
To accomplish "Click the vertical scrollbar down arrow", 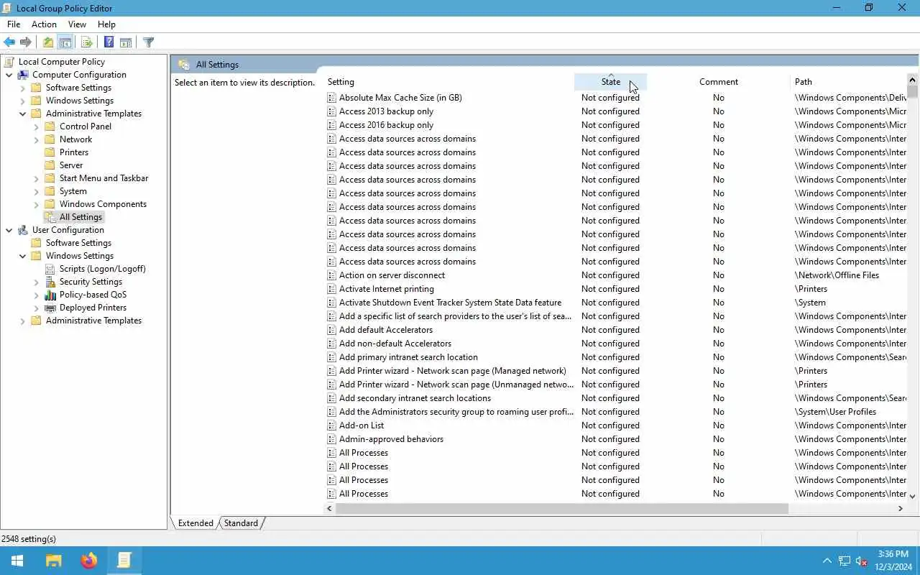I will (x=913, y=496).
